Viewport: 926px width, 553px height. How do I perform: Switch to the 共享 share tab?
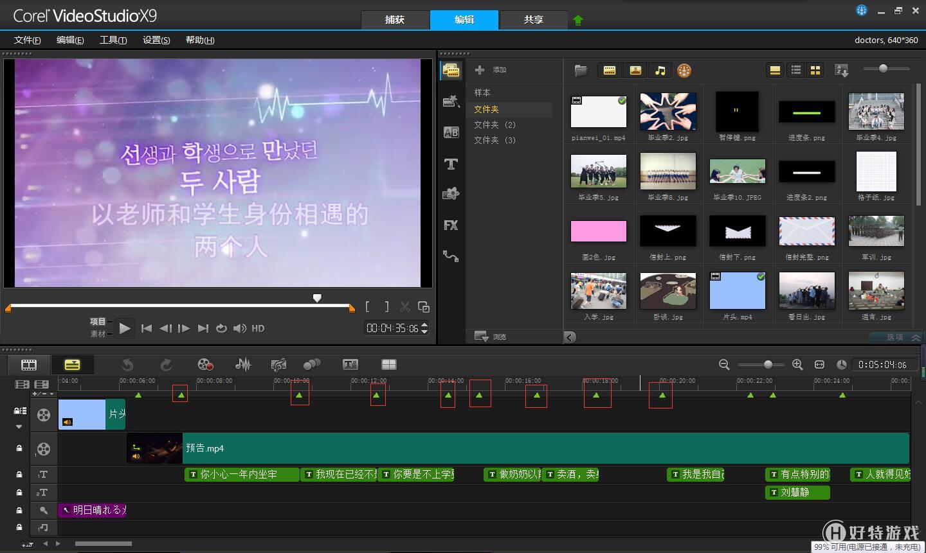(x=534, y=20)
